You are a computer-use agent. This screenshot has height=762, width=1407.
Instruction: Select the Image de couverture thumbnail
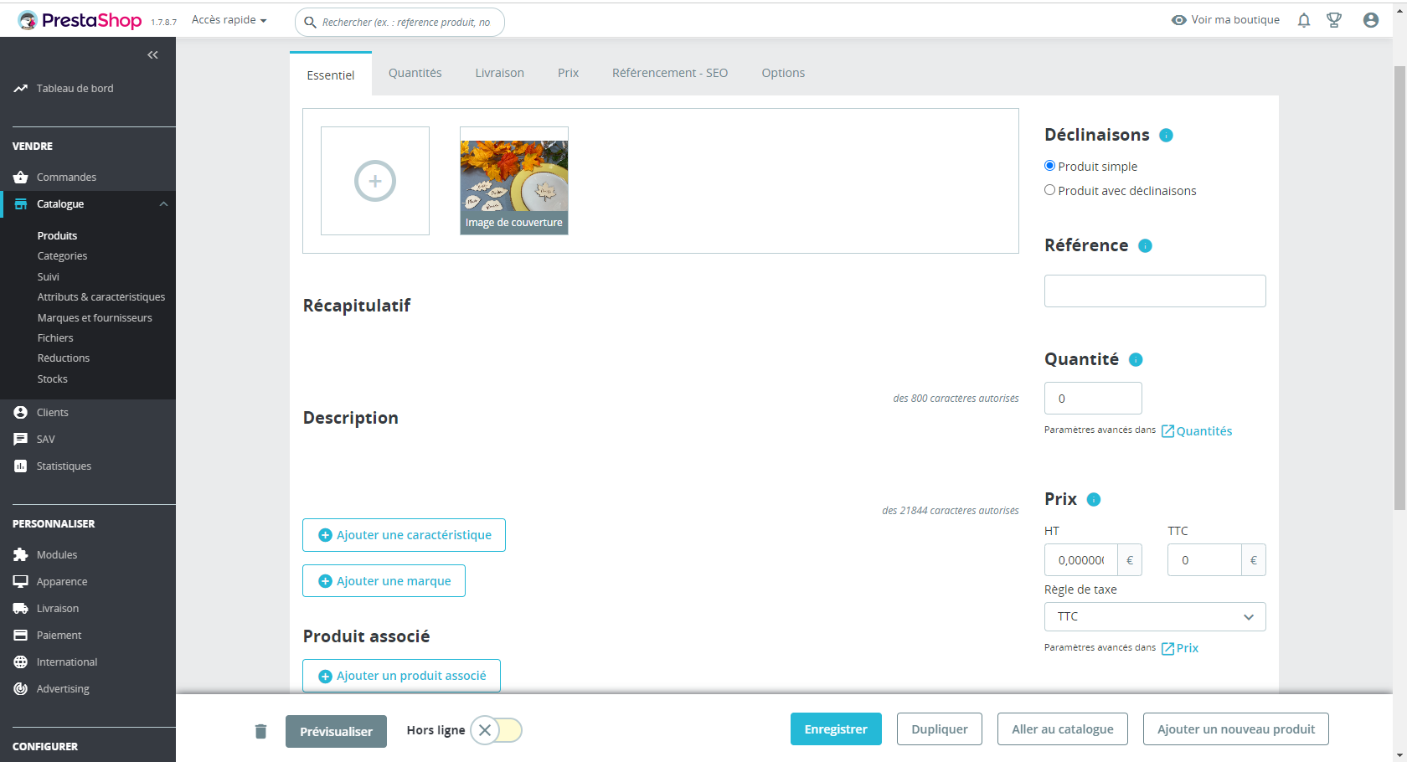pyautogui.click(x=514, y=181)
